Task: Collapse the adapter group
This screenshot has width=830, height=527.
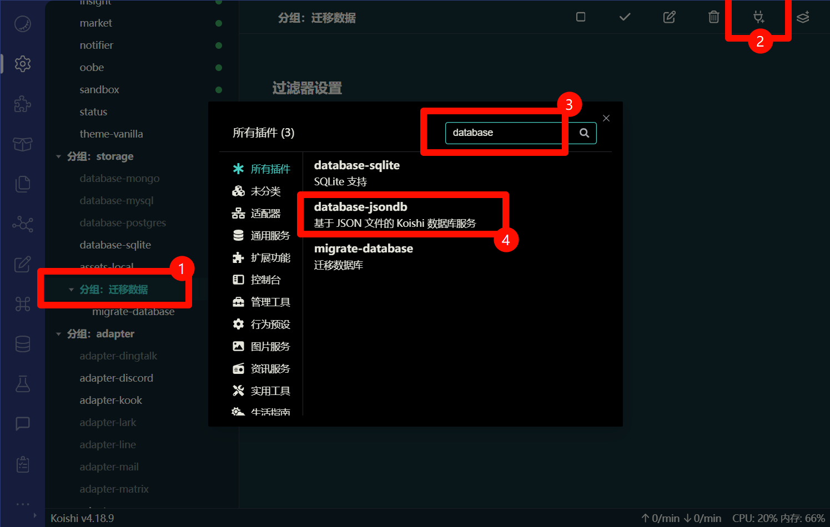Action: coord(59,334)
